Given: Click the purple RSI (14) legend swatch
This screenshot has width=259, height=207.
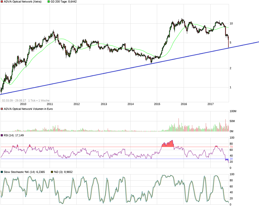Looking at the screenshot, I should tap(2, 135).
